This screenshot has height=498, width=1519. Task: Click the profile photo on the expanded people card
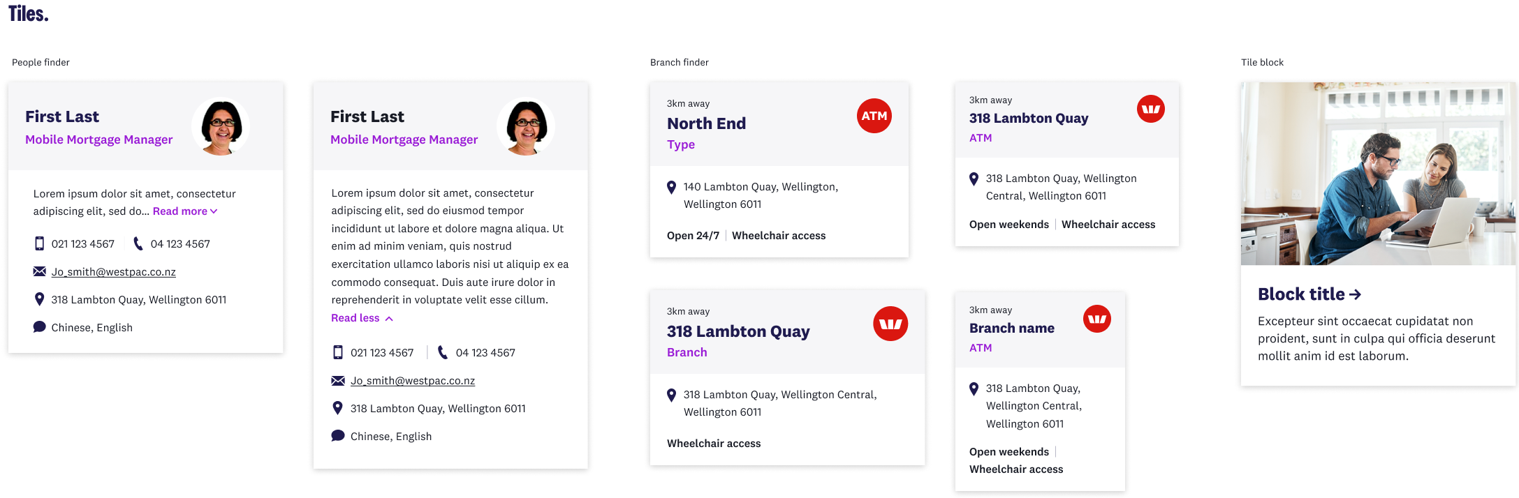pyautogui.click(x=526, y=126)
